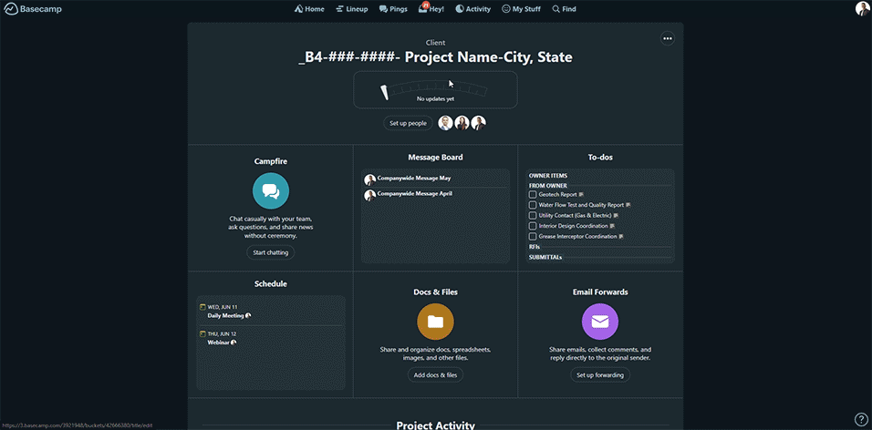Click second project member avatar
872x430 pixels.
(462, 123)
